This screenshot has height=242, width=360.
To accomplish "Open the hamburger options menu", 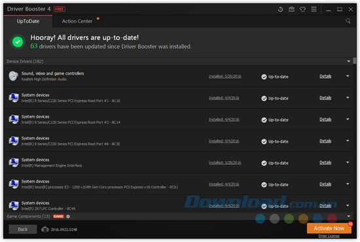I will pyautogui.click(x=314, y=9).
